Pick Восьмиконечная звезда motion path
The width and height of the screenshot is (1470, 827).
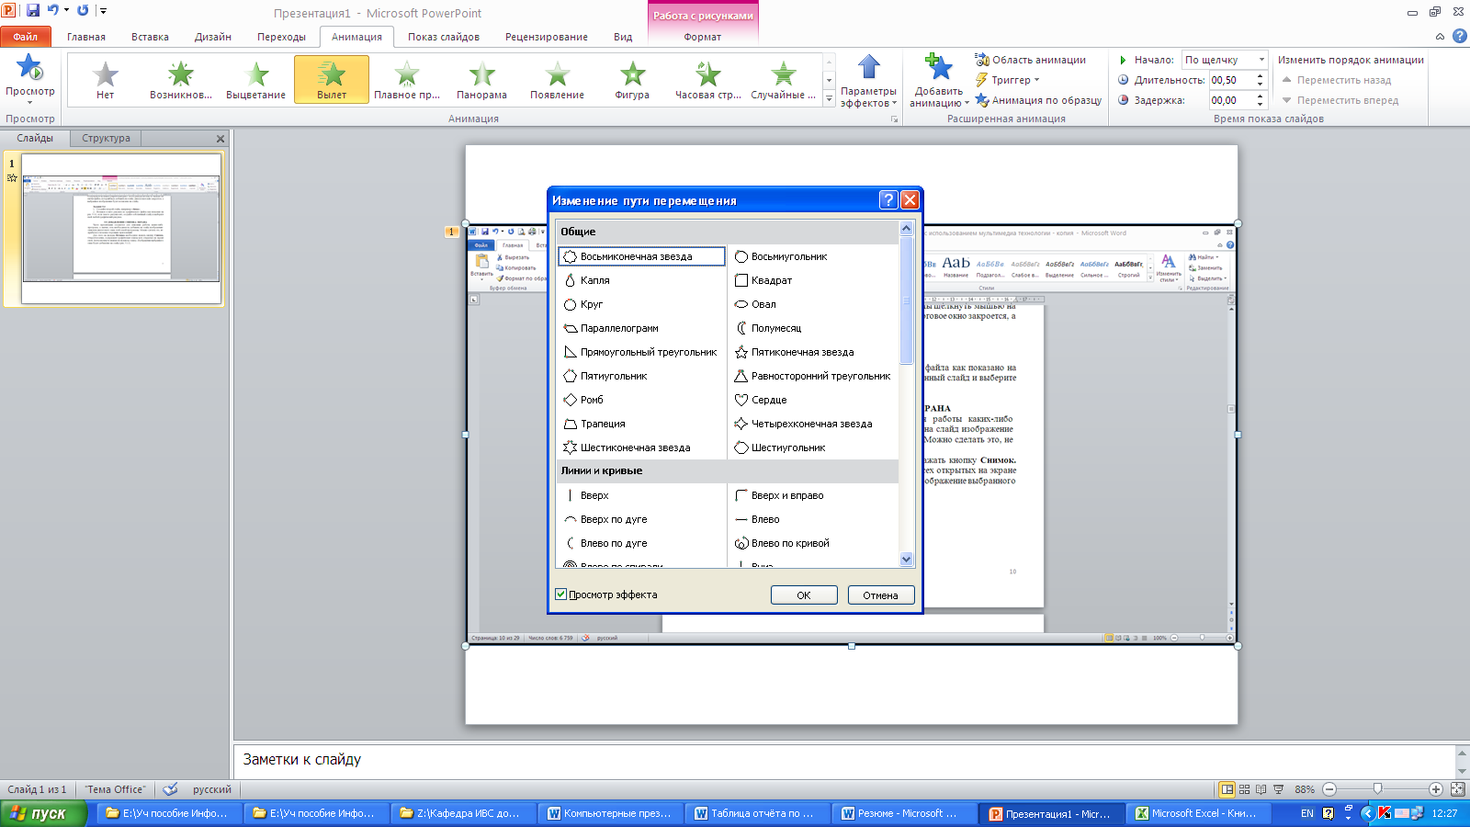(641, 256)
